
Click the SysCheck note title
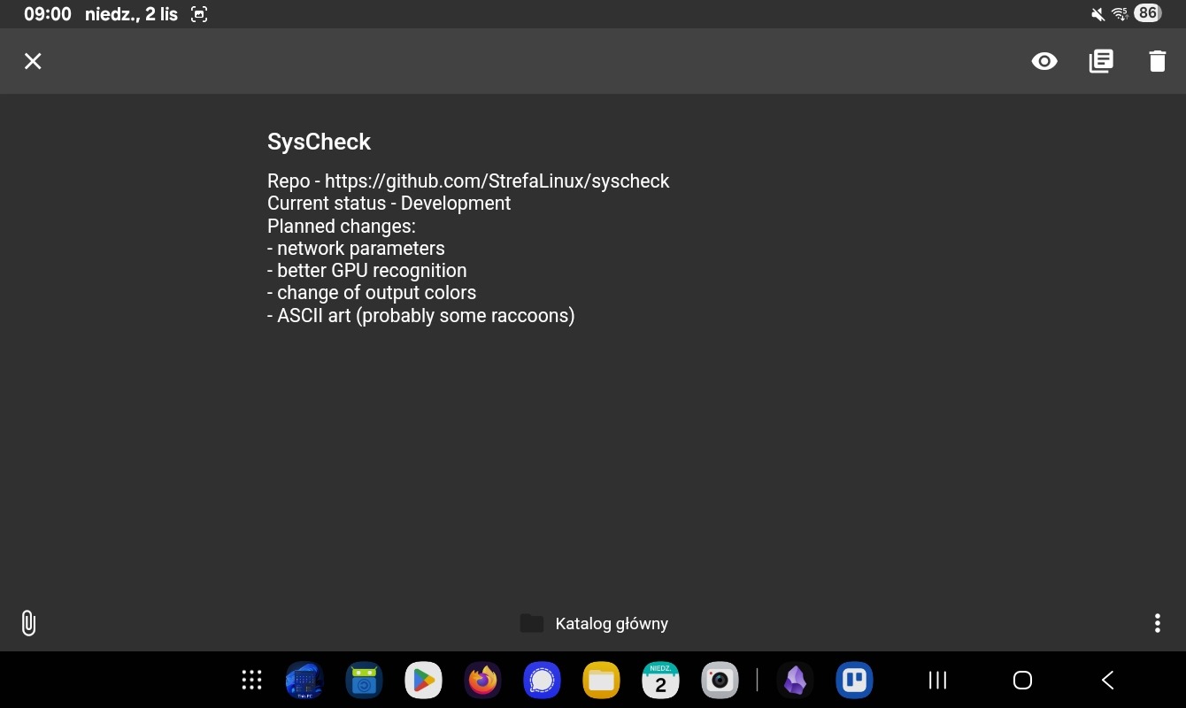[x=319, y=142]
